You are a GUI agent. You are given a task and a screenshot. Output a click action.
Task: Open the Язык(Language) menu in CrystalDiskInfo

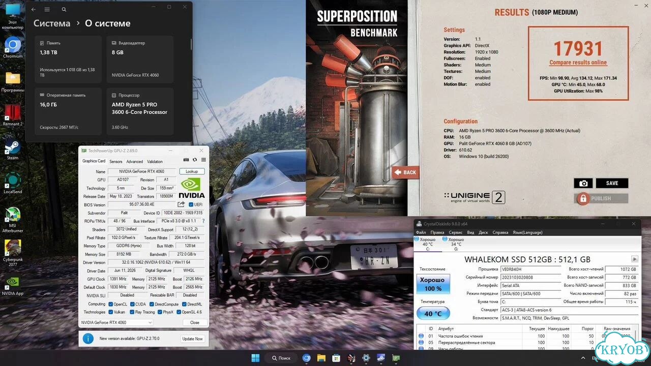(527, 232)
